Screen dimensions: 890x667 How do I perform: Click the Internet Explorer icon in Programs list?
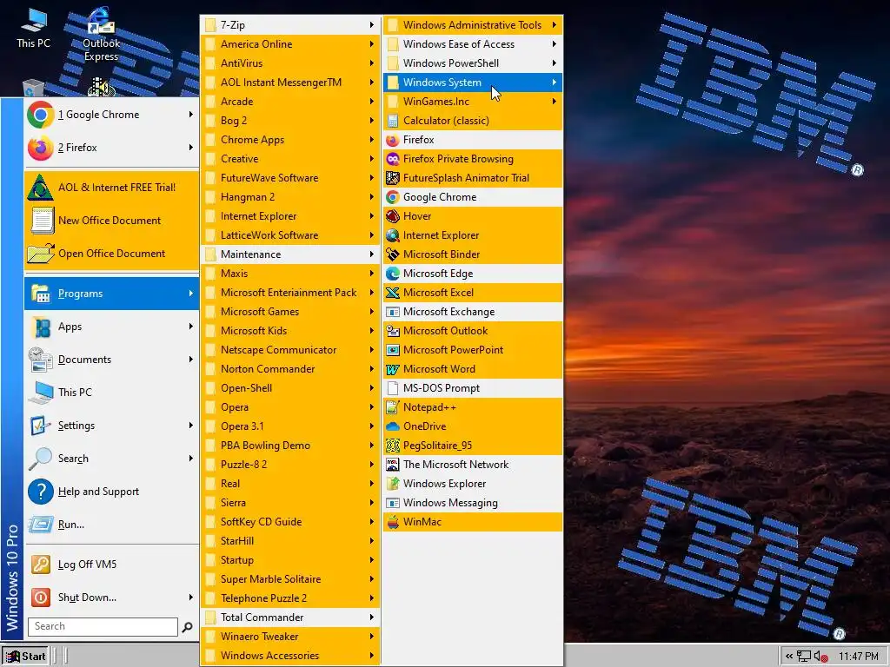click(392, 235)
